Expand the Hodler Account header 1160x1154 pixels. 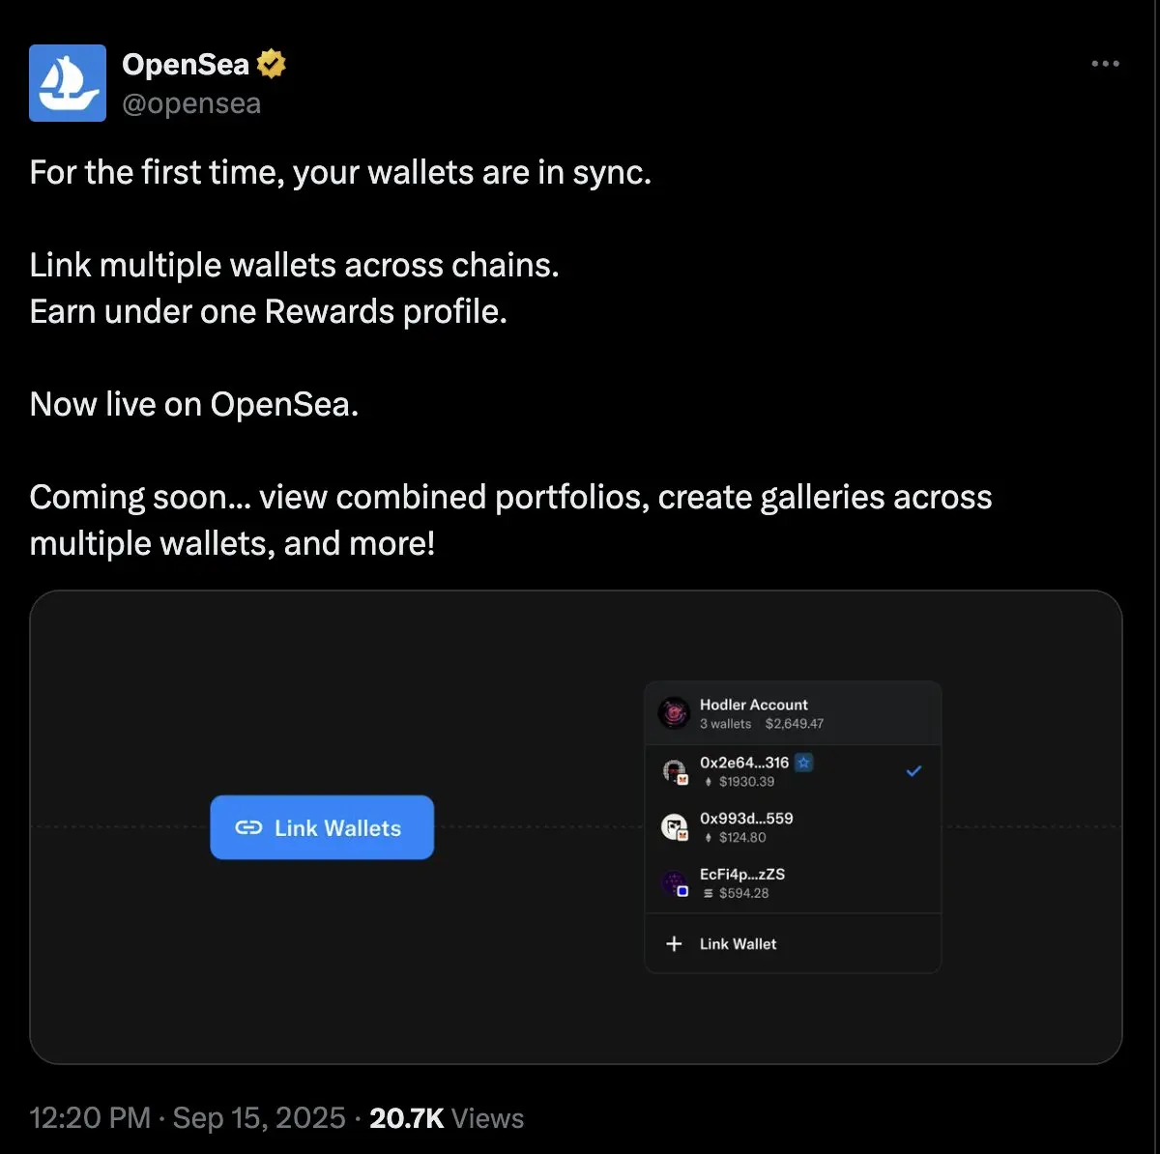coord(793,713)
